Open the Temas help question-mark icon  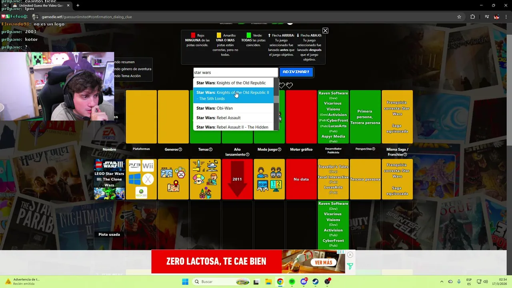(211, 150)
